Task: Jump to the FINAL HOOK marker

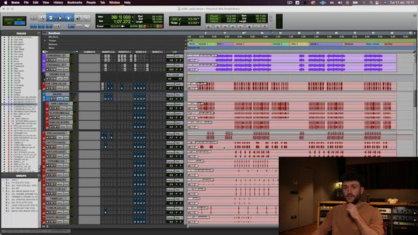Action: [x=373, y=44]
